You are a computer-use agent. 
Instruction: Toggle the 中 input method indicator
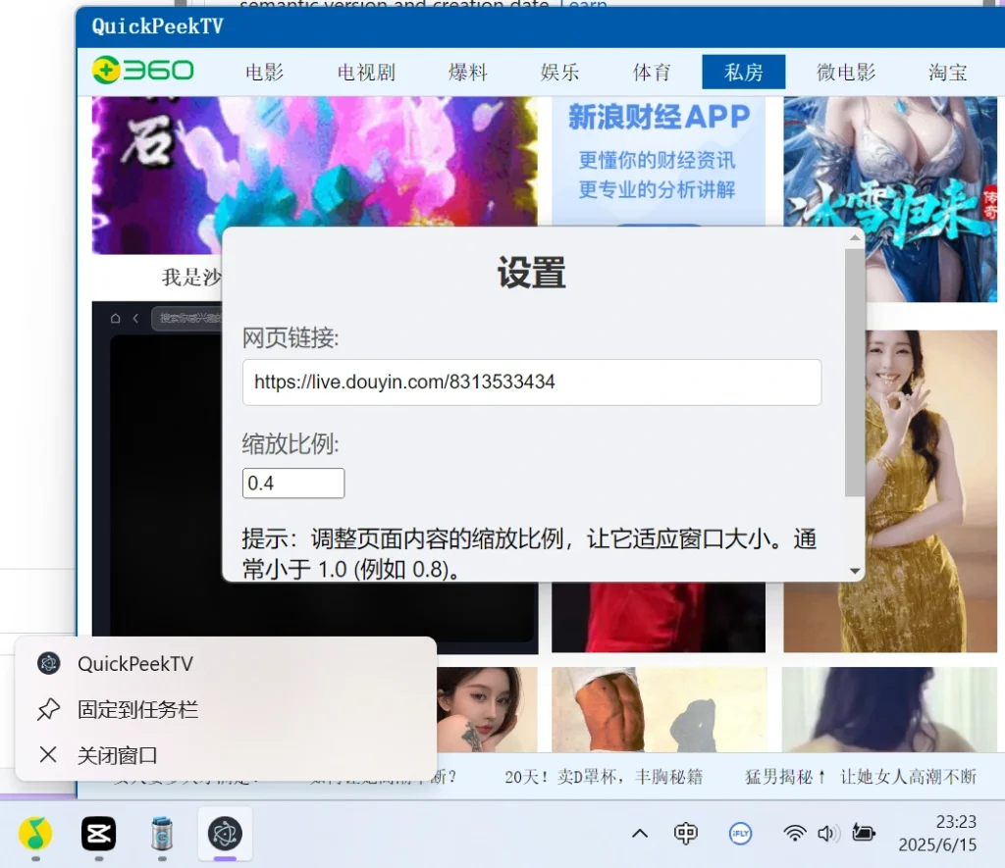point(686,834)
